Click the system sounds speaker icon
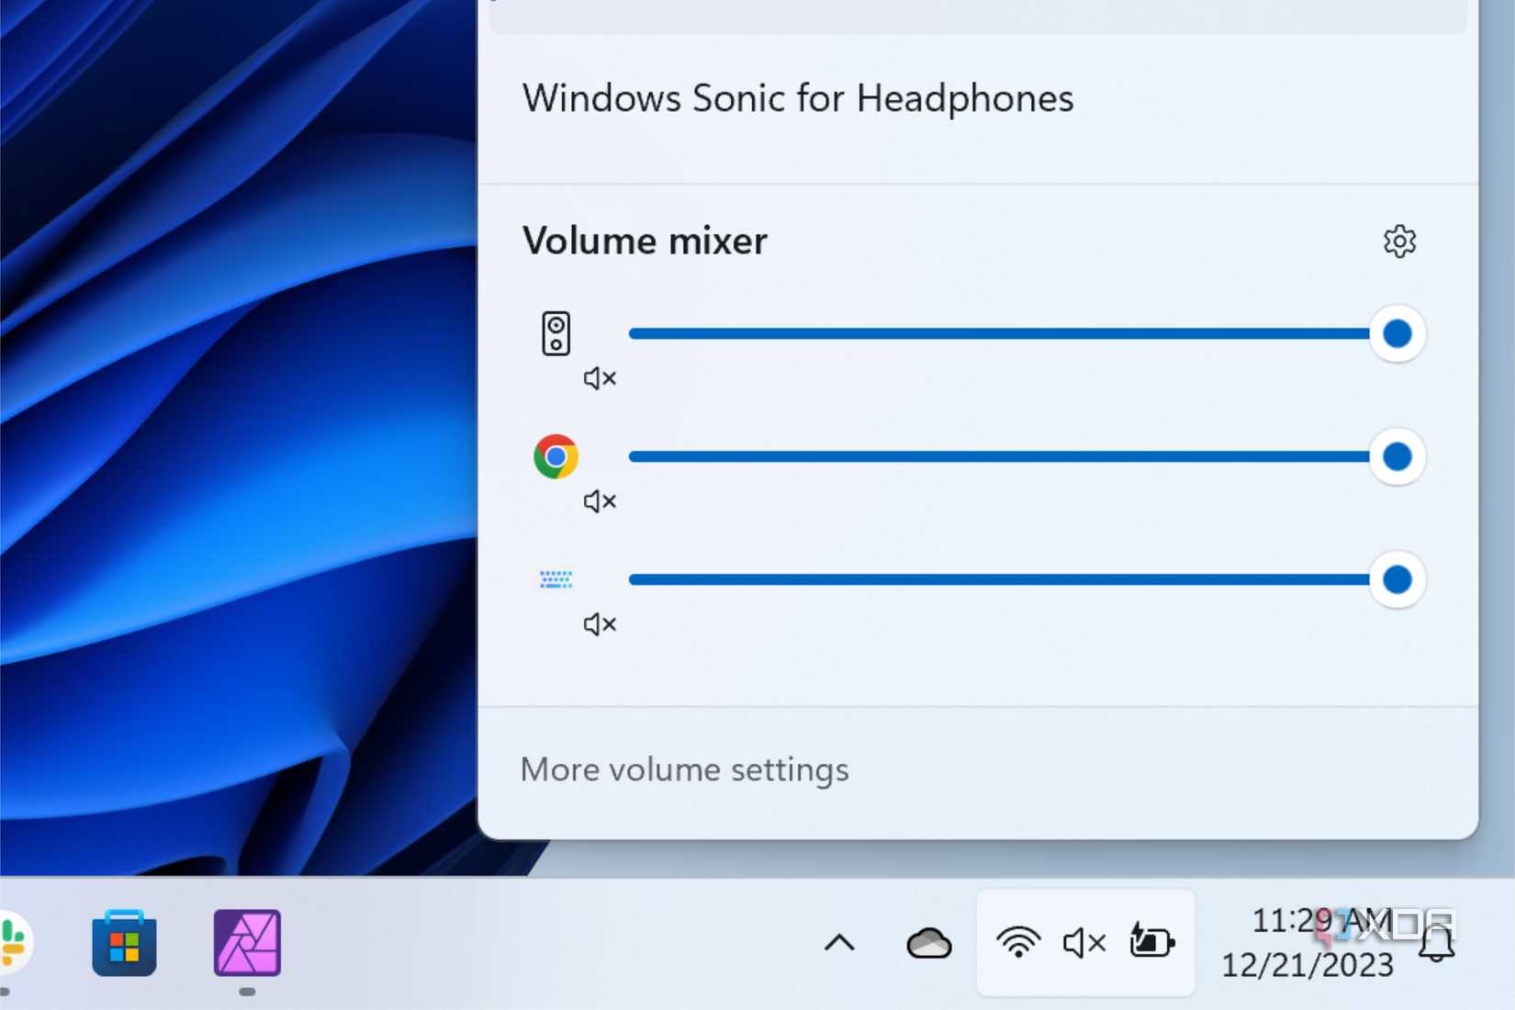This screenshot has width=1515, height=1010. pyautogui.click(x=555, y=333)
